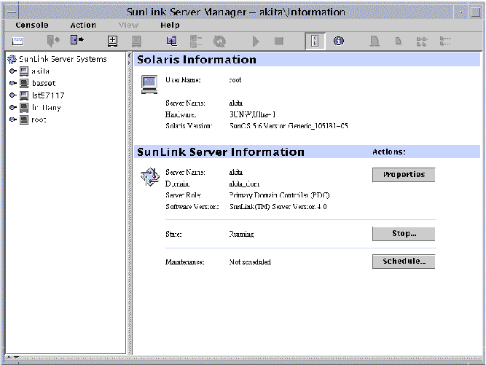Click the blue computer properties toolbar icon
Screen dimensions: 486x365
(x=172, y=41)
